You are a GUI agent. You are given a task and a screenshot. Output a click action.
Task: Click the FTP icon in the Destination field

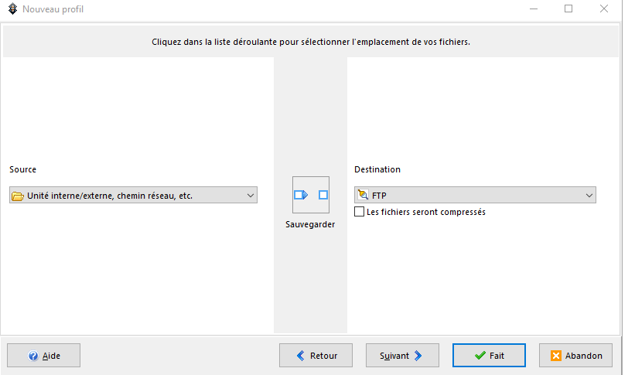point(363,196)
